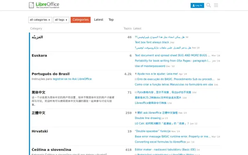Open the search magnifier icon
The image size is (248, 155).
point(208,5)
